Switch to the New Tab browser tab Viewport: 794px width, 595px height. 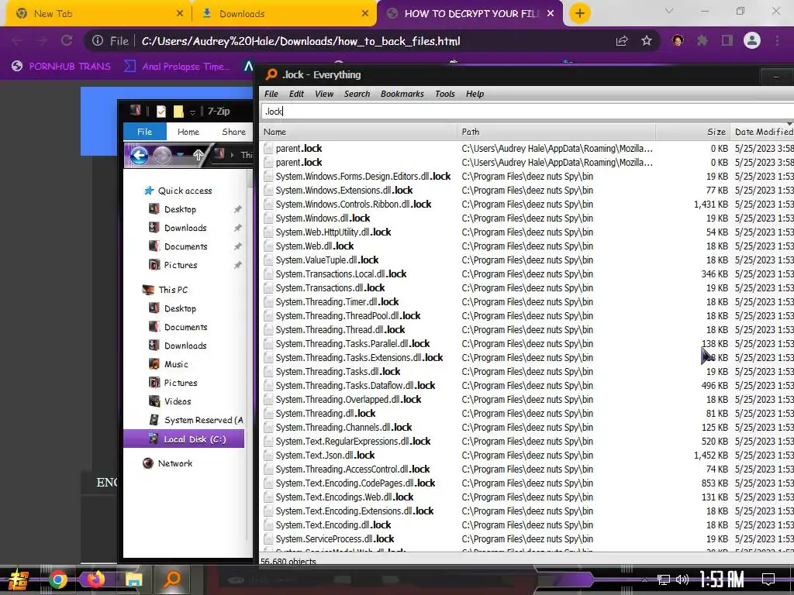point(96,14)
